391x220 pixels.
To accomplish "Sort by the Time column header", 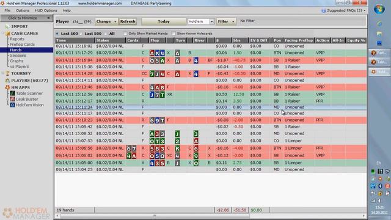I will point(75,40).
